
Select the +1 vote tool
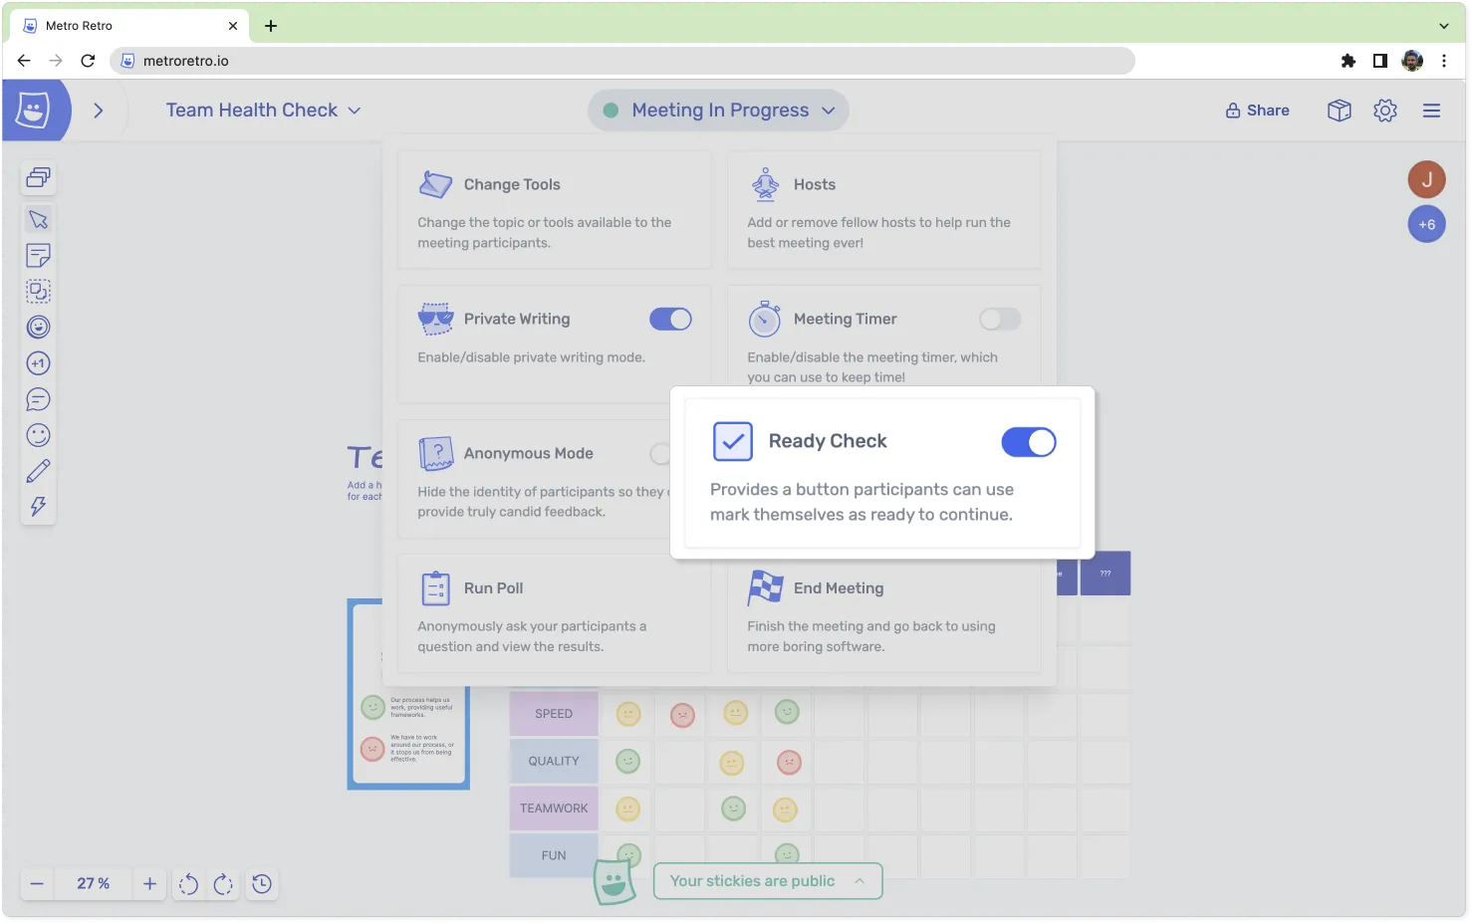coord(38,363)
